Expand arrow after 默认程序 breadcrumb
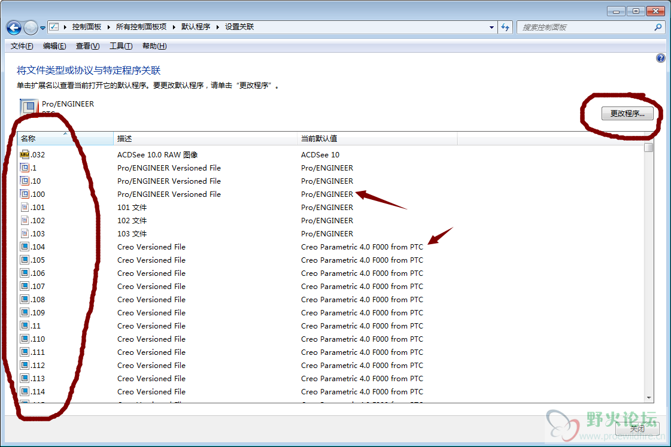Image resolution: width=671 pixels, height=447 pixels. tap(218, 27)
